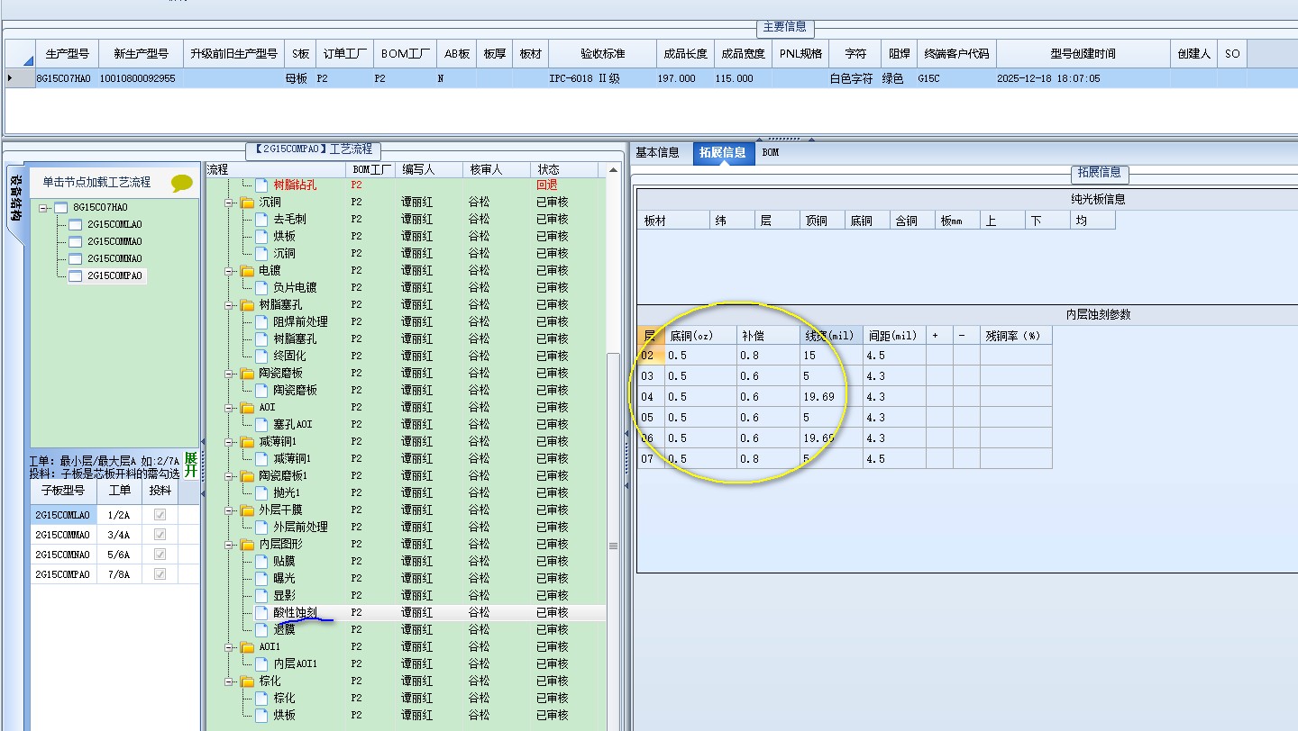The height and width of the screenshot is (731, 1298).
Task: Click the document icon beside 抛光1
Action: [262, 492]
